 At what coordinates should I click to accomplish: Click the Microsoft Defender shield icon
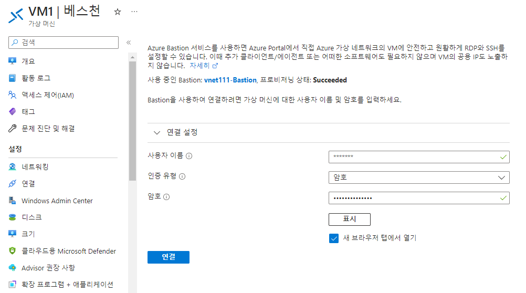point(13,251)
